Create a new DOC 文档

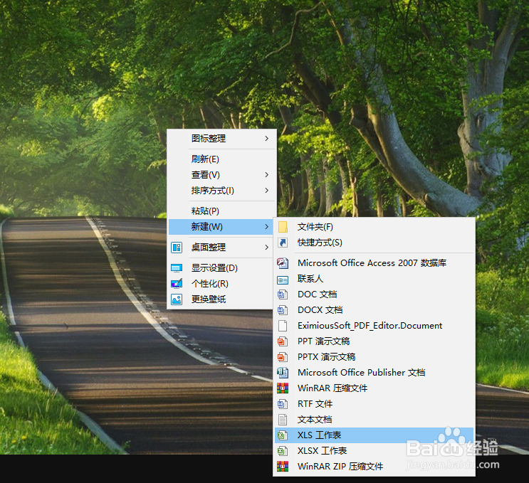coord(375,294)
